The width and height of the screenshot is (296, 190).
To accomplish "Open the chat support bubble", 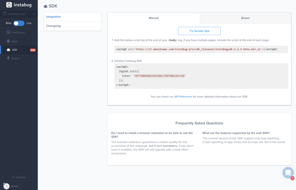I will [x=288, y=172].
